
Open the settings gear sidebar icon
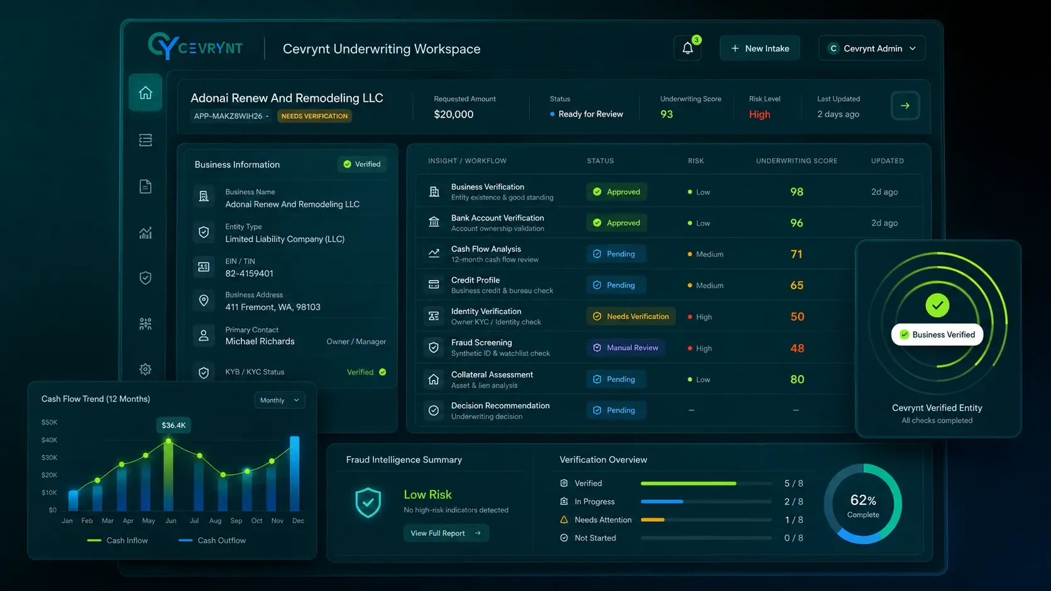[x=145, y=369]
